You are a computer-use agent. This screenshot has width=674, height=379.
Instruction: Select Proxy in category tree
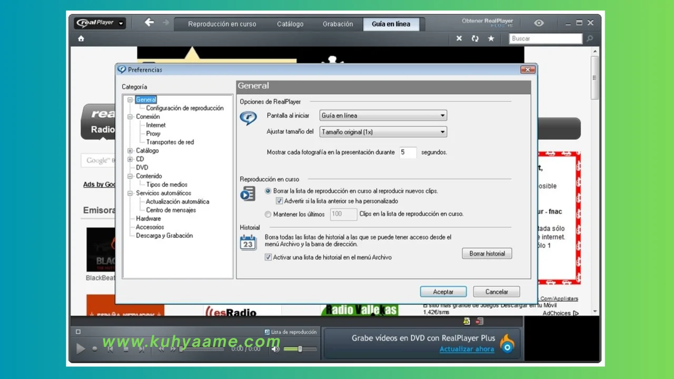[x=153, y=134]
